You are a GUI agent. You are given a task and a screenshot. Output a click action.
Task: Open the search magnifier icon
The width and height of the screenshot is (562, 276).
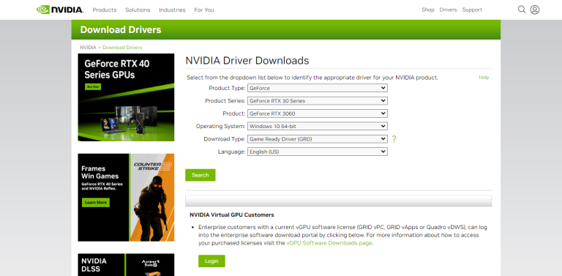(522, 10)
